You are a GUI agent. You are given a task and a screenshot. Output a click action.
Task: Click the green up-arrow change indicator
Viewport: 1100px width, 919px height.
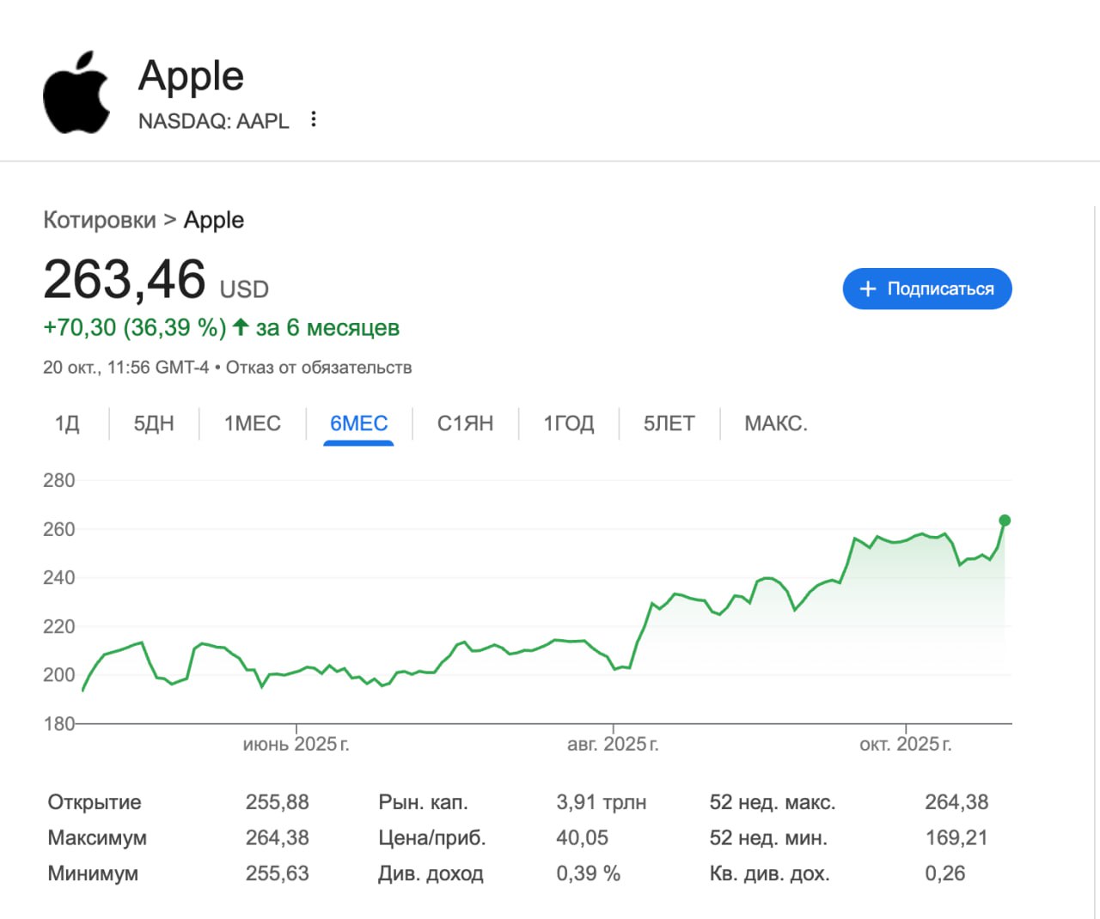coord(241,327)
